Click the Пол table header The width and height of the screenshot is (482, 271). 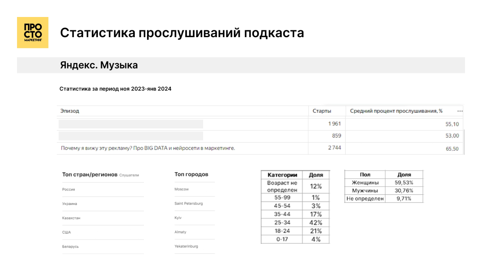point(365,174)
